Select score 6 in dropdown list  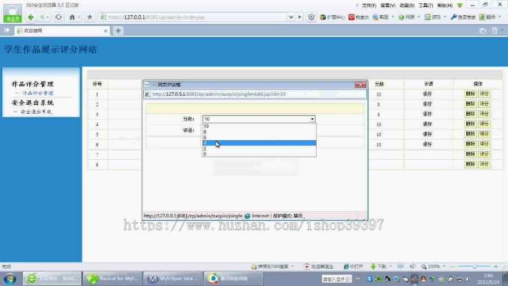click(259, 137)
